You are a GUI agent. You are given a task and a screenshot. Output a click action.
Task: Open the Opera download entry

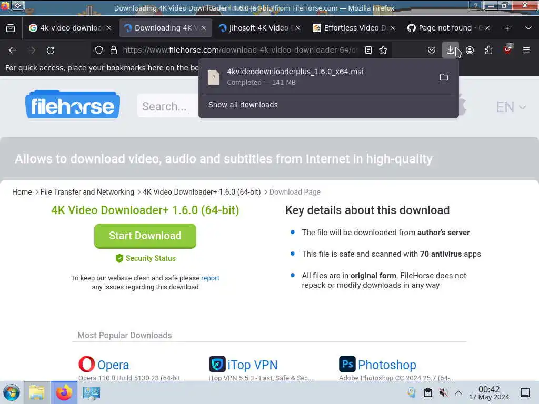(x=113, y=365)
